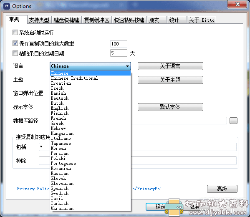Image resolution: width=250 pixels, height=217 pixels.
Task: Select Deutsch language option
Action: pos(91,98)
